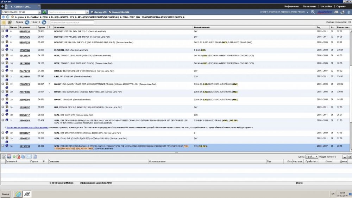Open the Информация menu
The height and width of the screenshot is (198, 352).
click(291, 6)
